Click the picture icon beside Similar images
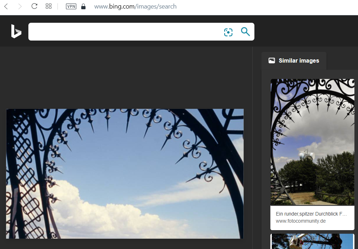 [x=272, y=60]
